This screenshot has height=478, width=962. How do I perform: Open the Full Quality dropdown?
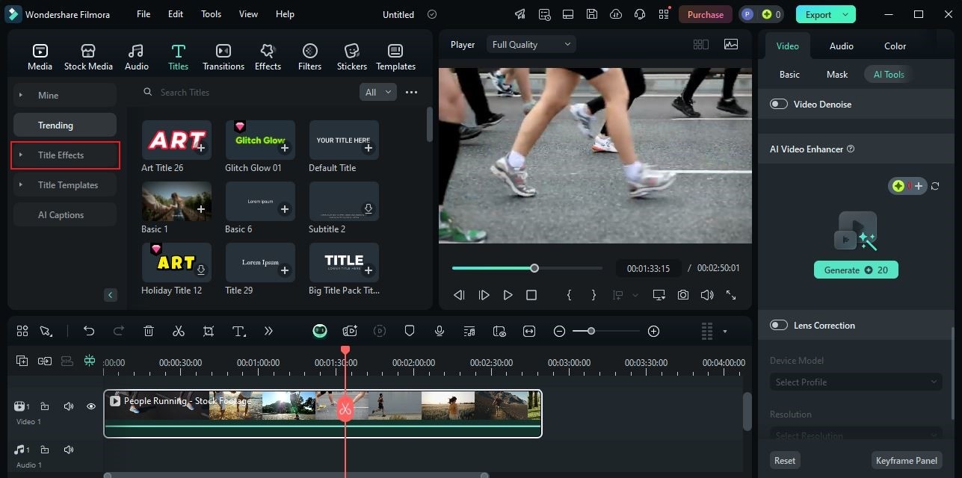click(x=531, y=44)
